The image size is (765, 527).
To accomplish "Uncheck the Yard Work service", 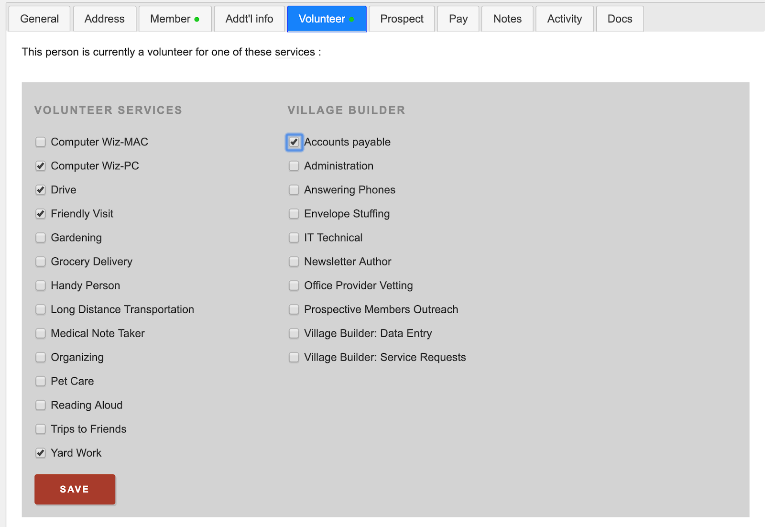I will pyautogui.click(x=41, y=453).
